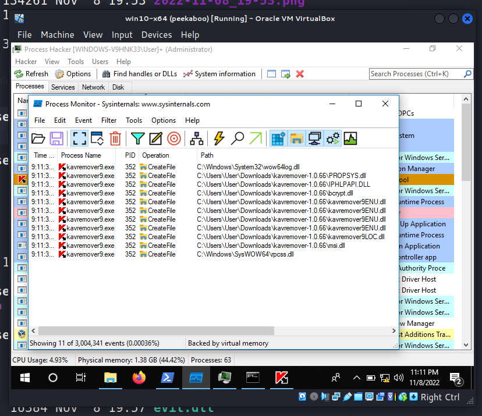Toggle Show Process and Thread Activity filter

(x=333, y=138)
